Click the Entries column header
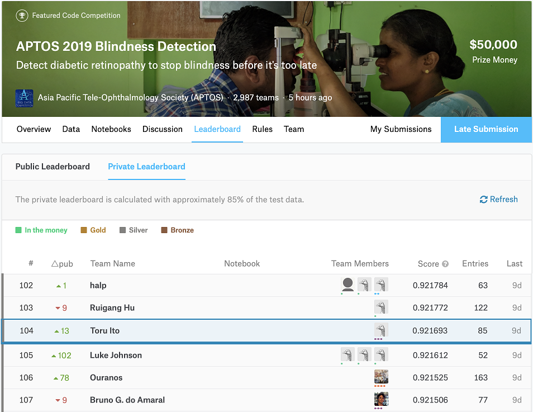Viewport: 533px width, 412px height. pyautogui.click(x=475, y=264)
